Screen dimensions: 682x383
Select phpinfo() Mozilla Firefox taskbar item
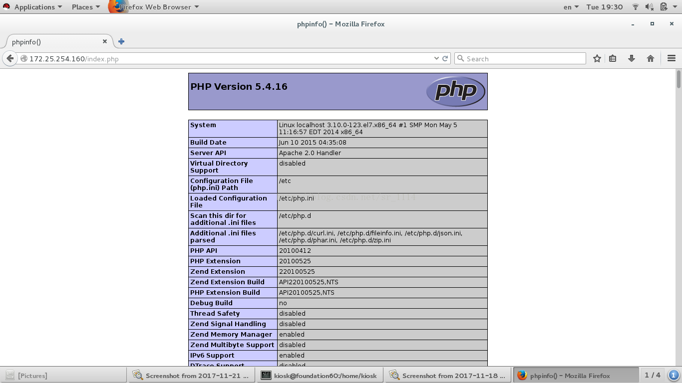pos(576,375)
